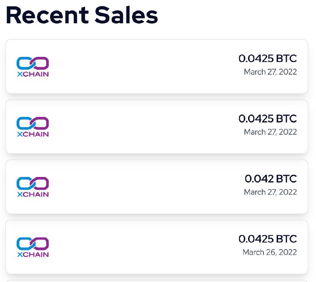Image resolution: width=316 pixels, height=282 pixels.
Task: Select the blue chain link in first logo
Action: 24,63
